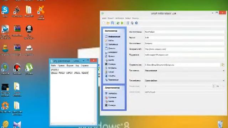Click the version field showing 1.00

pos(185,38)
